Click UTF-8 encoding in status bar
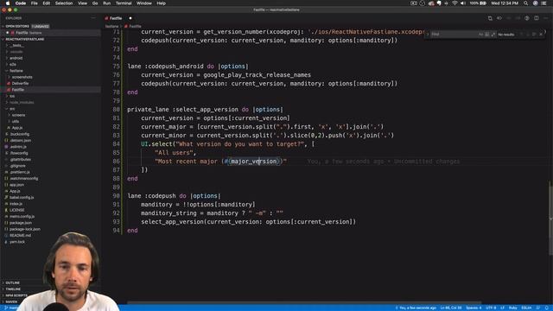553x311 pixels. click(491, 308)
